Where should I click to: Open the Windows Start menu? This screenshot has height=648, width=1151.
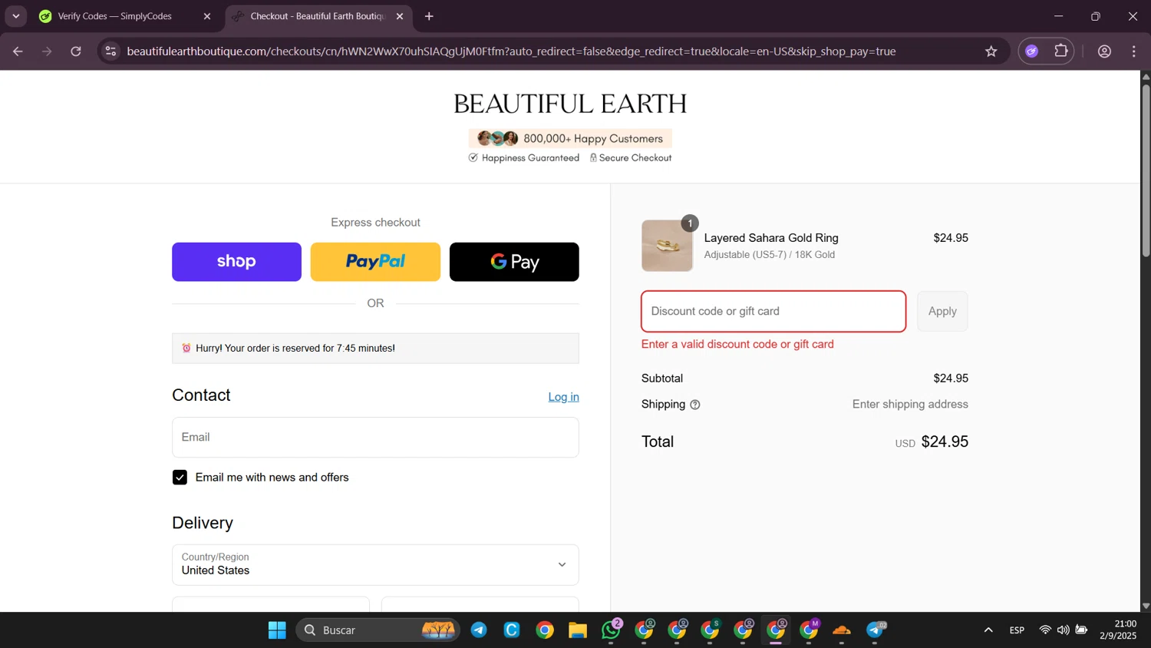277,630
